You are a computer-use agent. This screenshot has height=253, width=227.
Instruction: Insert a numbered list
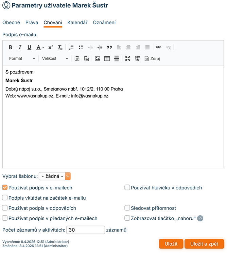pyautogui.click(x=71, y=48)
